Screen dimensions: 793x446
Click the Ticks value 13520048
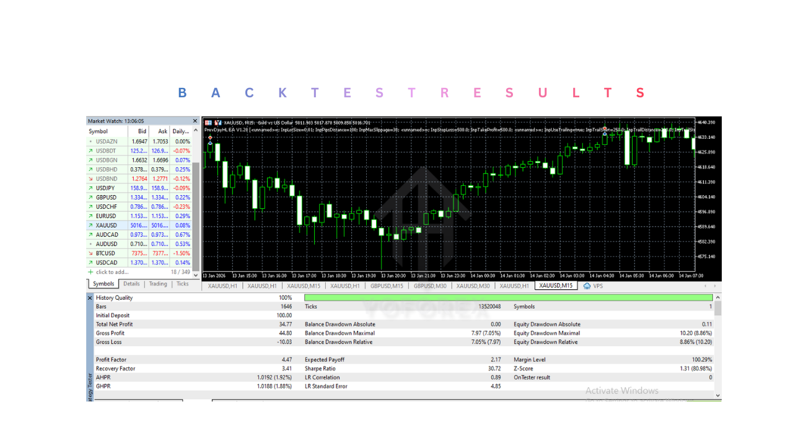(x=488, y=307)
